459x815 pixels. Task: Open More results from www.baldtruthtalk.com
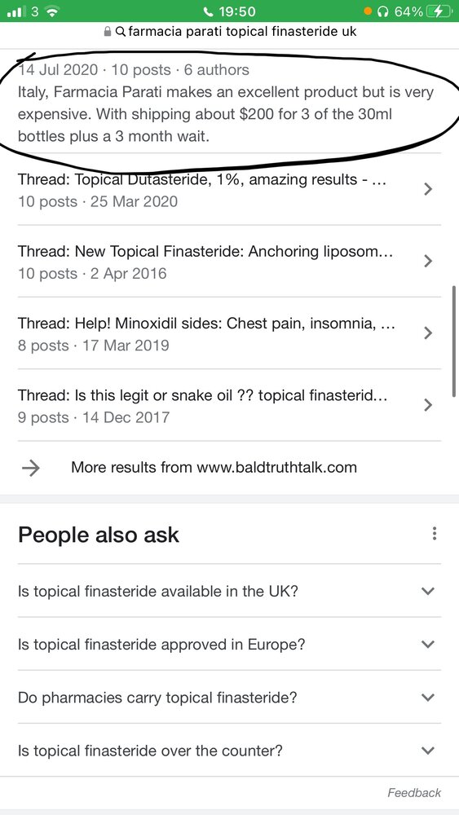click(229, 467)
